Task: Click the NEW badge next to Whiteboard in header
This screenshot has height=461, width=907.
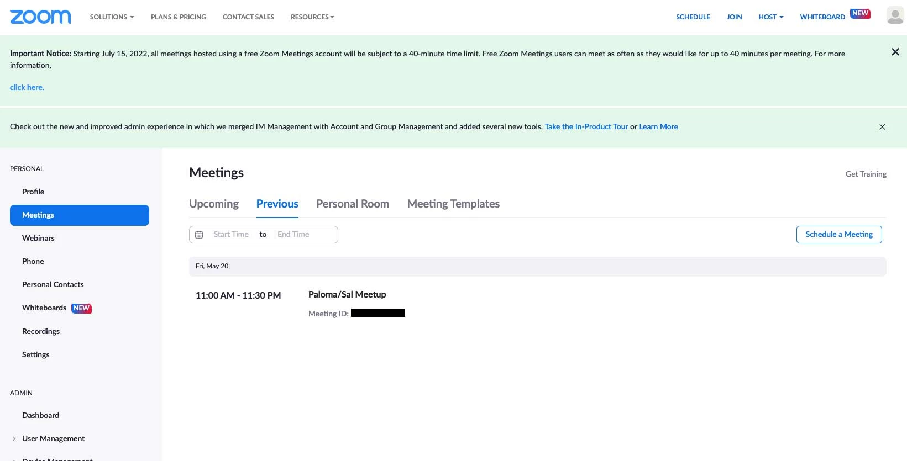Action: tap(860, 13)
